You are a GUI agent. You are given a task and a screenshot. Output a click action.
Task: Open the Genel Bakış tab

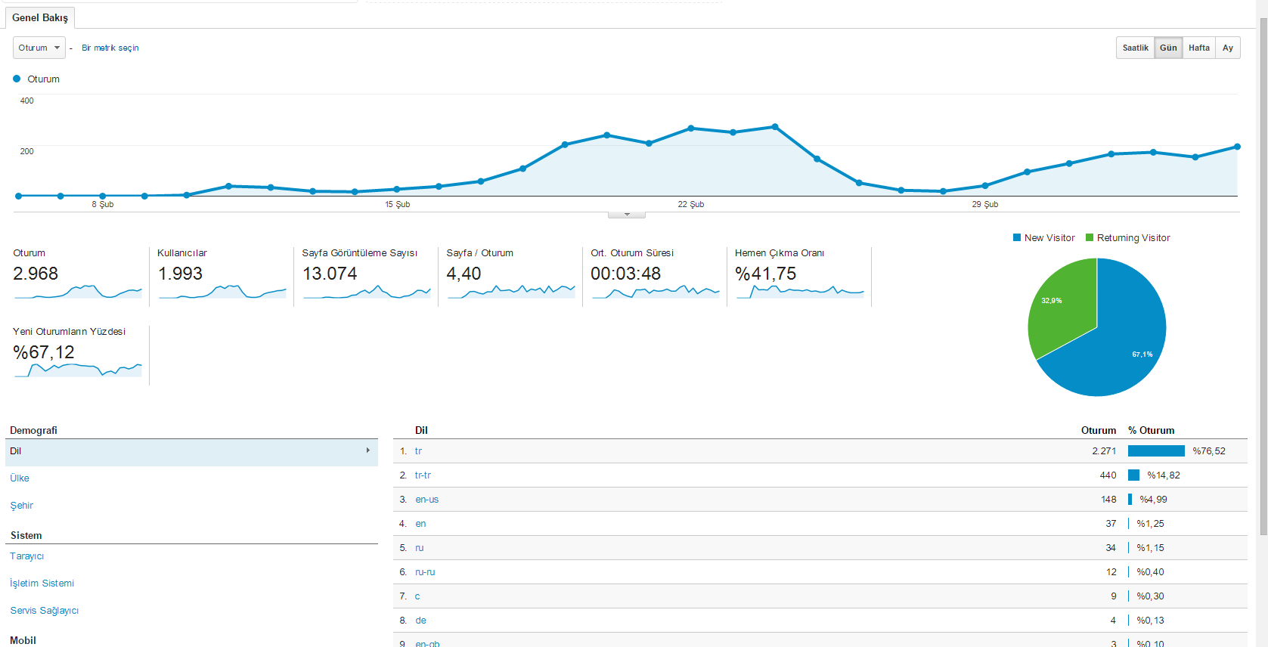click(40, 17)
